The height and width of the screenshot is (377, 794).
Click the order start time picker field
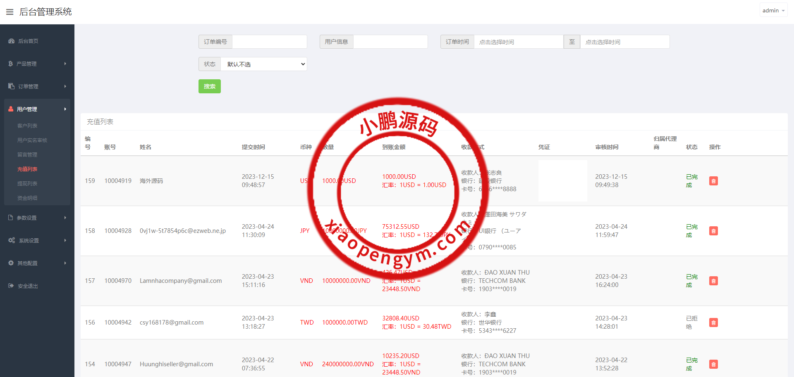click(518, 42)
